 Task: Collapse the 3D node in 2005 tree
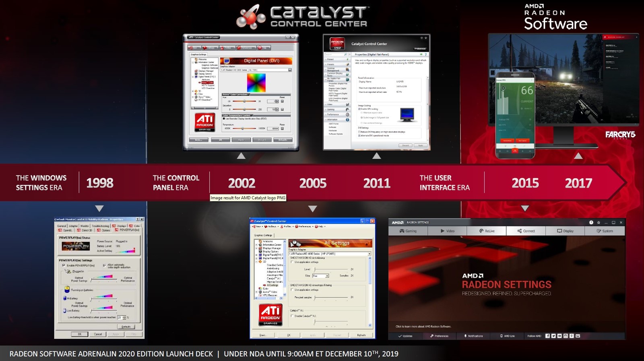[256, 261]
